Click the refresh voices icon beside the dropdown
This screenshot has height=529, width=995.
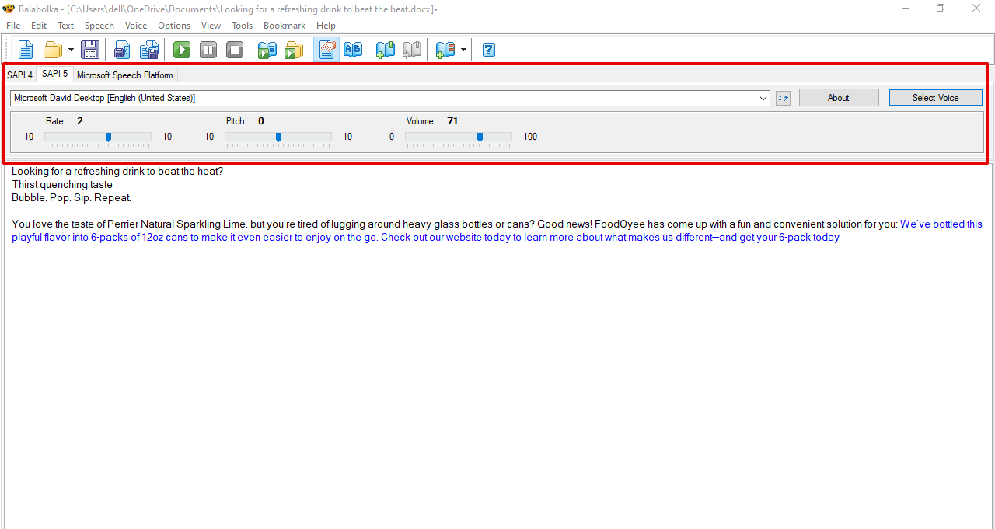(783, 98)
